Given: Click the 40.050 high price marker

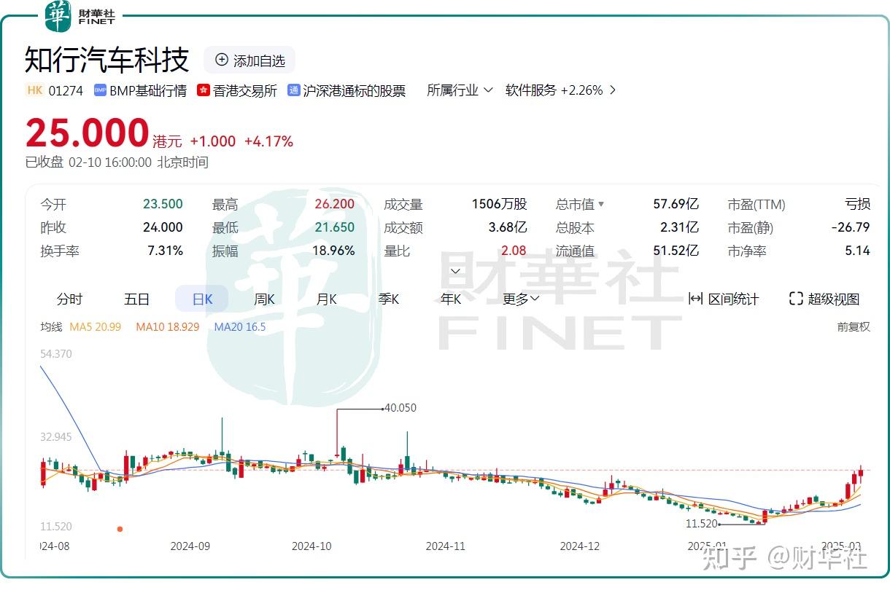Looking at the screenshot, I should (400, 408).
